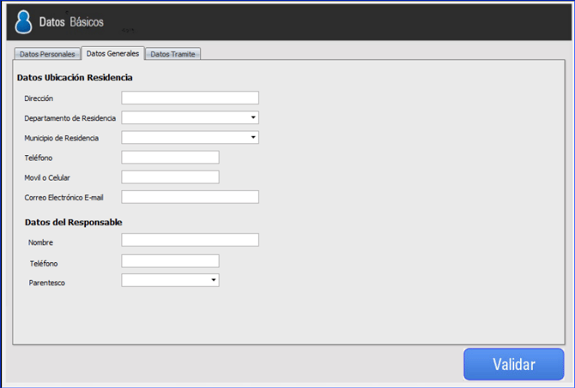Click the Datos del Responsable section heading

pyautogui.click(x=73, y=223)
